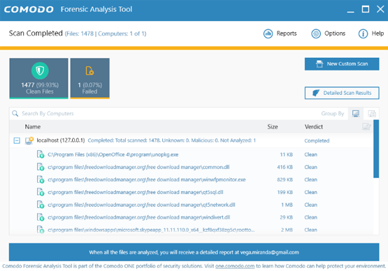Click file icon for skypeapp row
Image resolution: width=388 pixels, height=271 pixels.
point(41,230)
